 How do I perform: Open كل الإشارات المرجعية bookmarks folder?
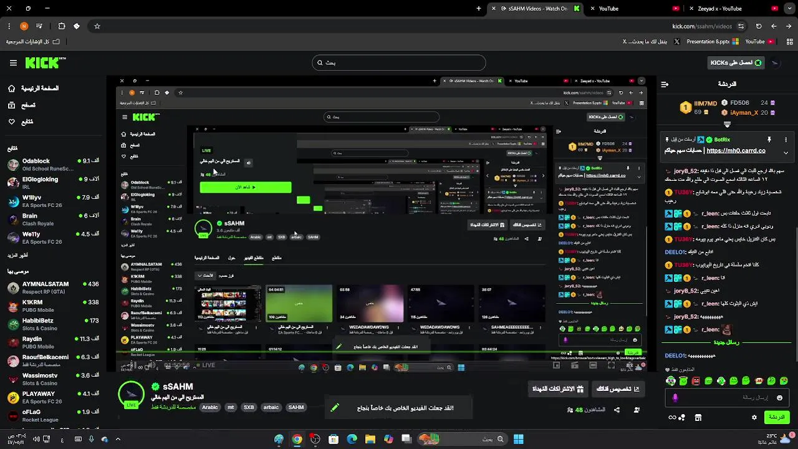[33, 42]
